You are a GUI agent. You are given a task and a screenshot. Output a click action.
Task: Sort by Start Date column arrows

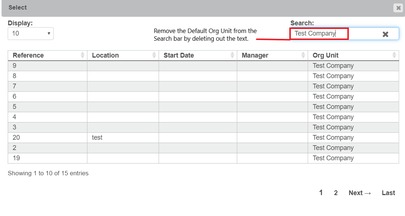[232, 55]
